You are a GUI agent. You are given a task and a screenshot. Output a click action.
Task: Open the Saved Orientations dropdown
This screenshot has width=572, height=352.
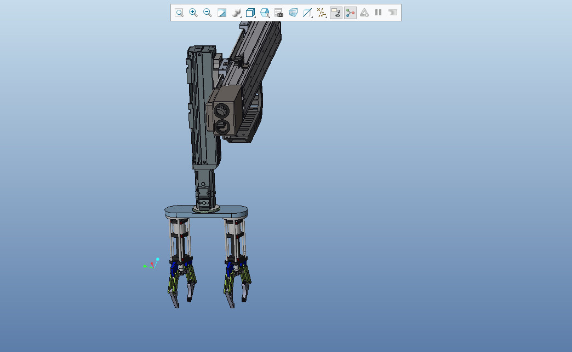(265, 13)
